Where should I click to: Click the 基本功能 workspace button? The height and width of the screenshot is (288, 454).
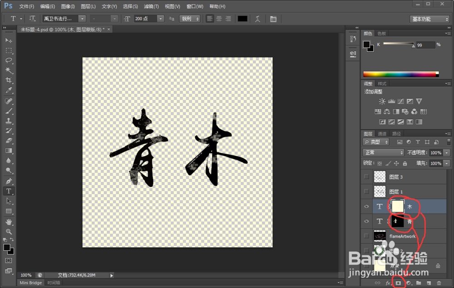point(429,19)
